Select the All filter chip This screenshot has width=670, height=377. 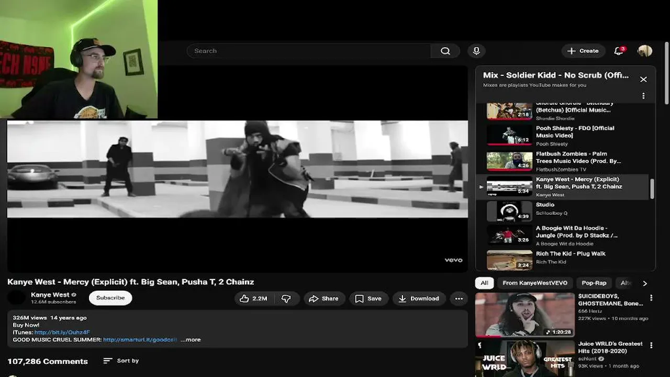(485, 283)
